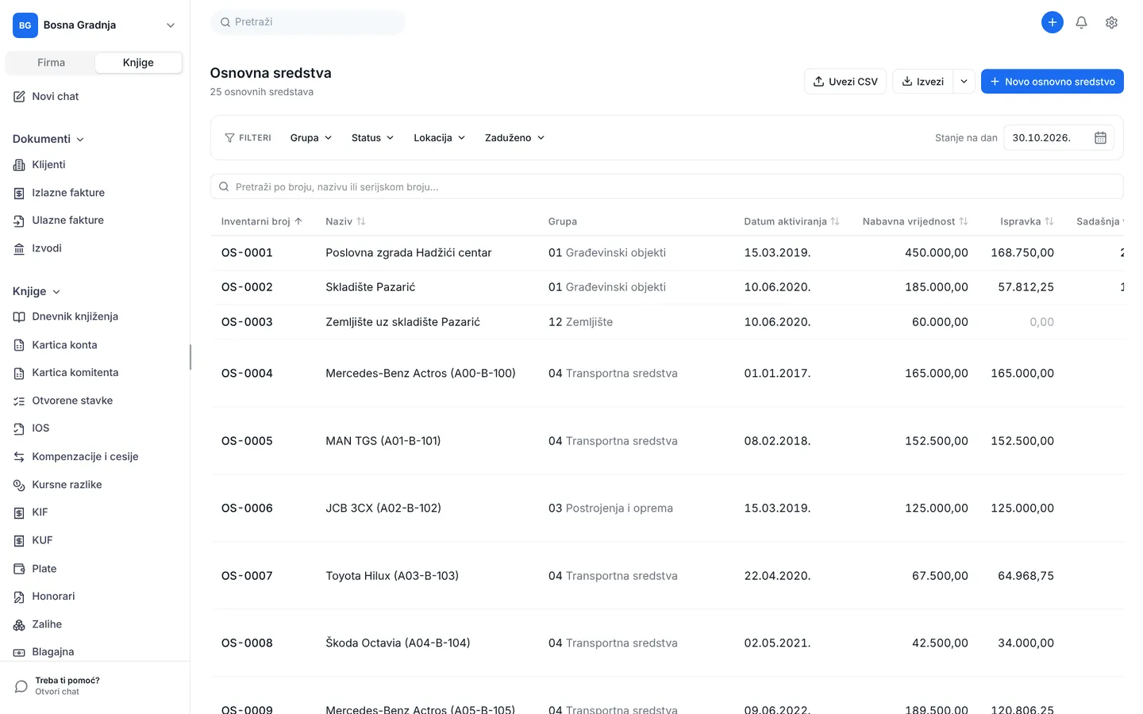Click the Plate wallet icon
The image size is (1143, 714).
tap(19, 569)
